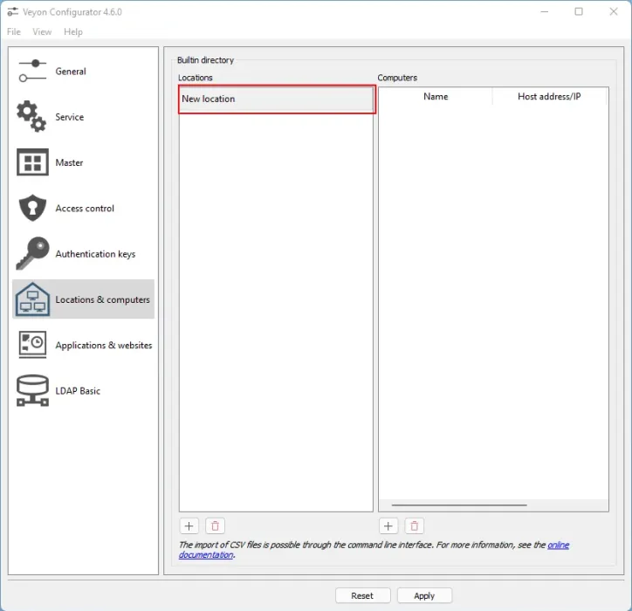Add a new location with plus button
Image resolution: width=632 pixels, height=611 pixels.
(x=189, y=525)
